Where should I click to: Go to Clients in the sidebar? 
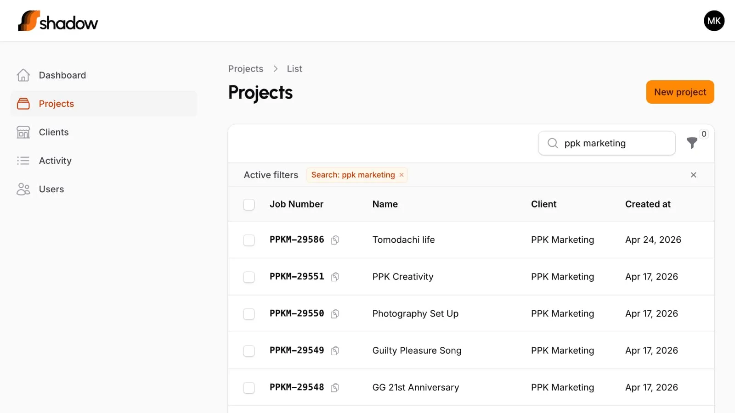coord(104,132)
